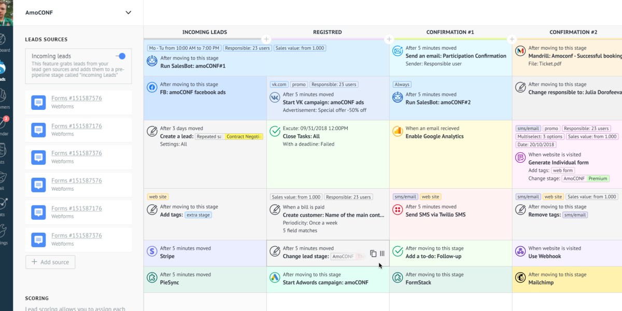Select the REGISTRED column header

pyautogui.click(x=328, y=32)
